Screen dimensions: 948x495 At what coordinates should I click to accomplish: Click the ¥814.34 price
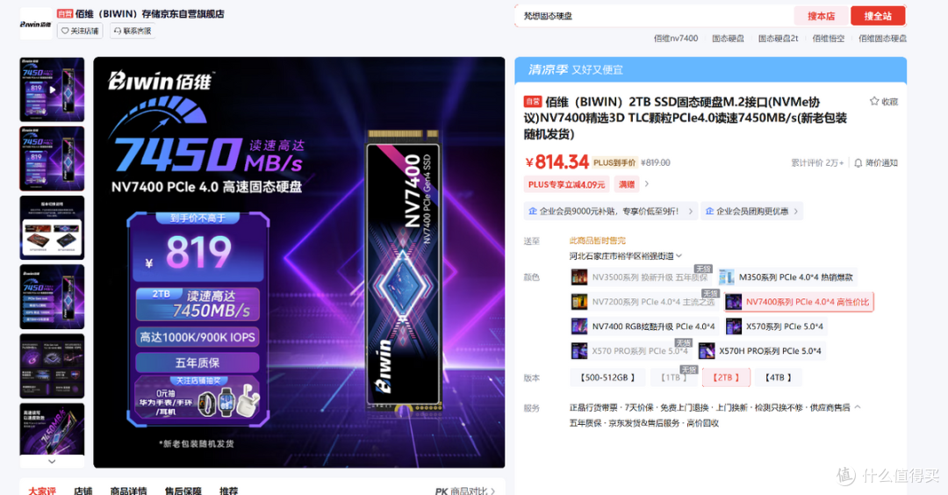[x=557, y=162]
